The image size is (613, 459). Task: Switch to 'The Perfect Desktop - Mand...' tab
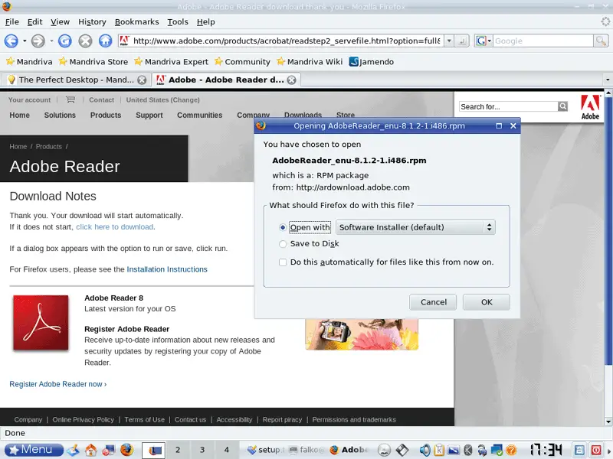point(76,80)
